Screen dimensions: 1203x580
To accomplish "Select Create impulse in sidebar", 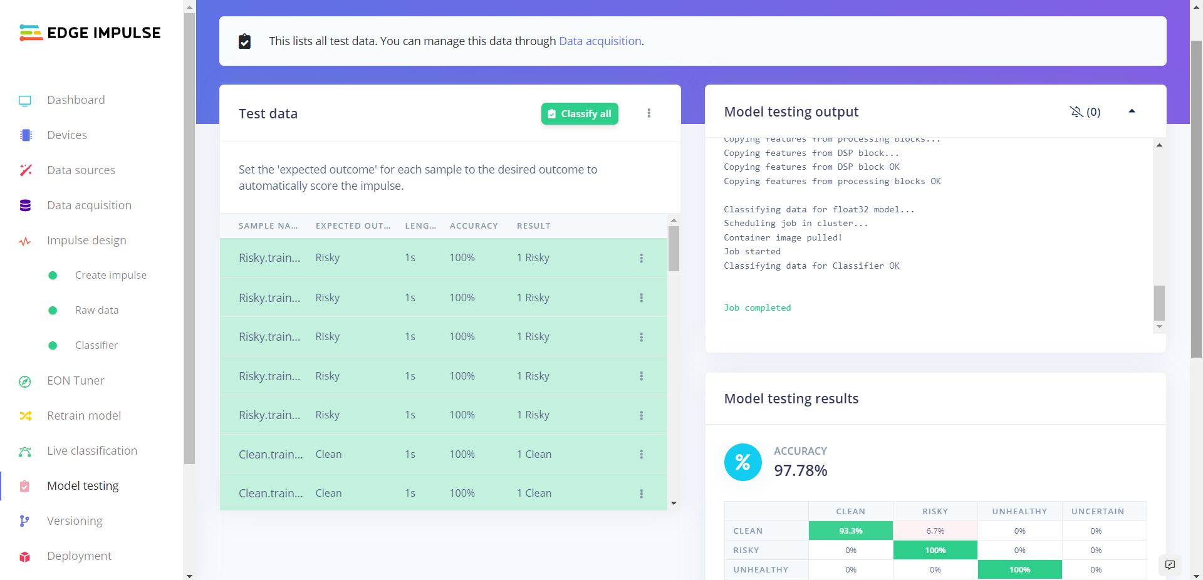I will [x=110, y=276].
